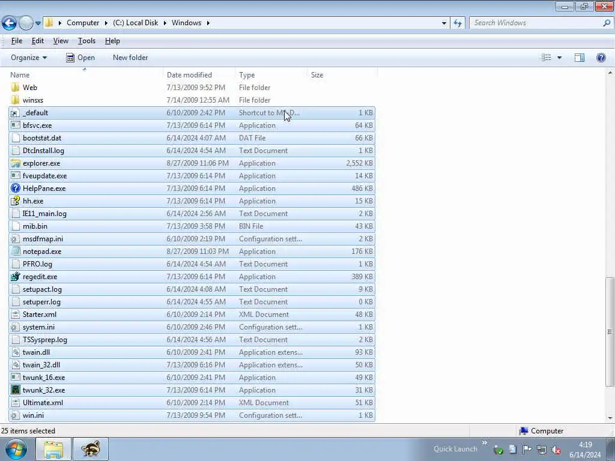615x461 pixels.
Task: Click the Windows breadcrumb segment
Action: (186, 23)
